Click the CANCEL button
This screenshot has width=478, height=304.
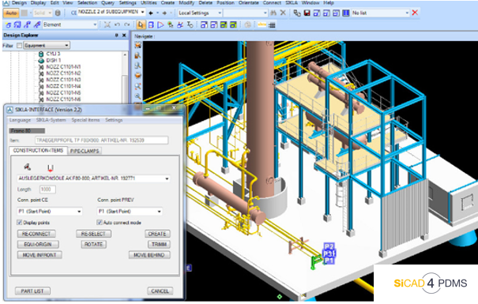160,291
